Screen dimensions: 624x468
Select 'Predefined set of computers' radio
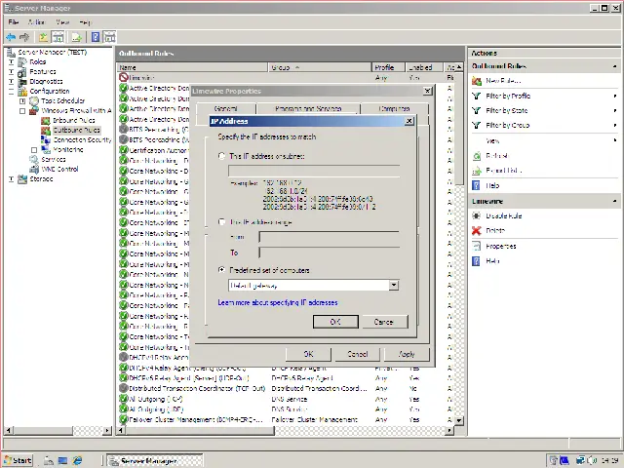pyautogui.click(x=221, y=270)
